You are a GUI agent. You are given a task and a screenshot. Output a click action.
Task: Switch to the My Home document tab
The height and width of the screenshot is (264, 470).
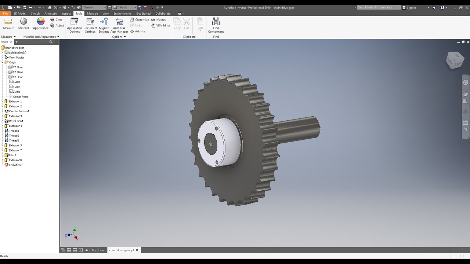[x=98, y=250]
